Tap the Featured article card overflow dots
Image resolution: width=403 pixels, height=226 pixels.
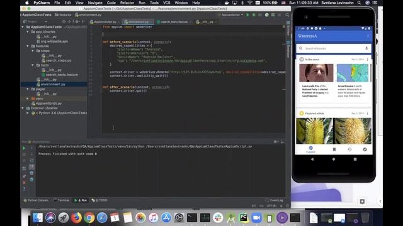367,113
